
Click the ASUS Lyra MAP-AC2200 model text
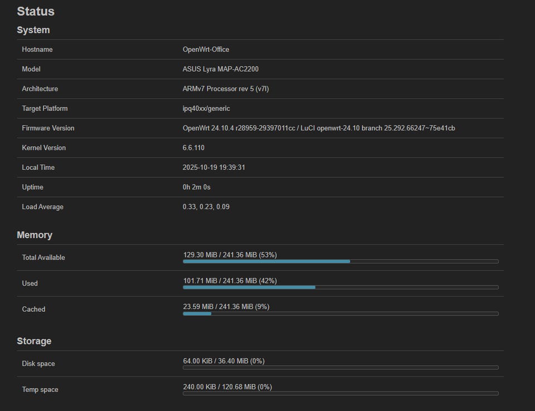(220, 69)
